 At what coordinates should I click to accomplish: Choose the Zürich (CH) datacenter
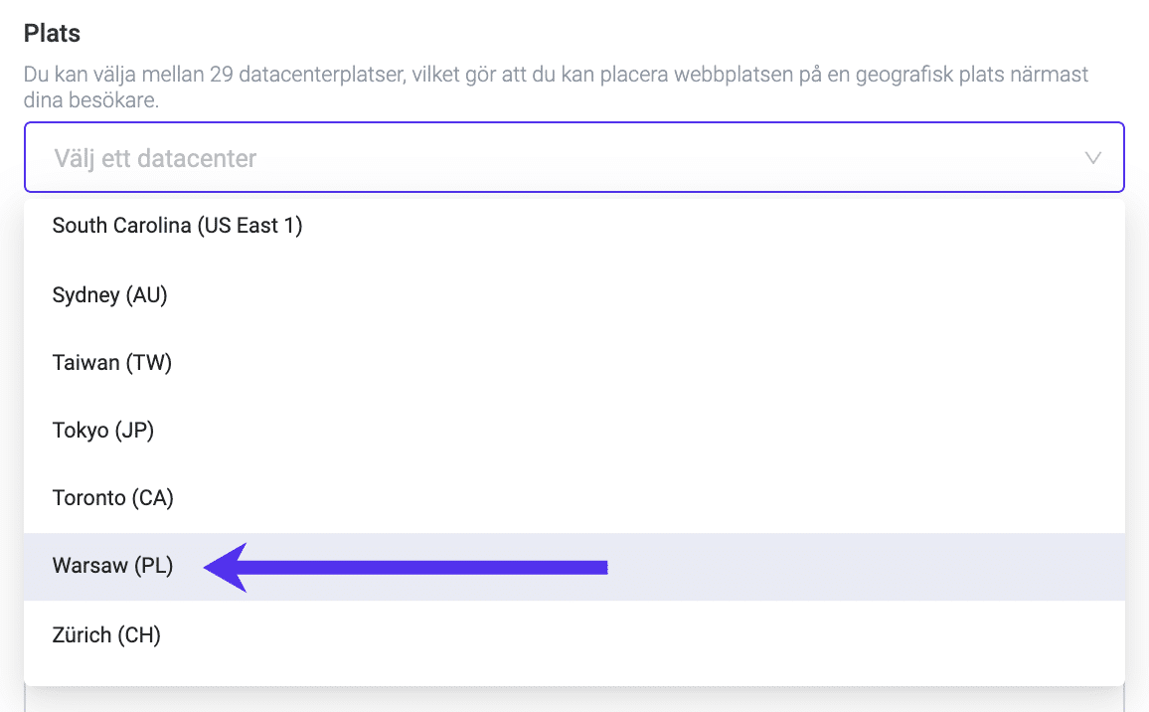[x=106, y=634]
